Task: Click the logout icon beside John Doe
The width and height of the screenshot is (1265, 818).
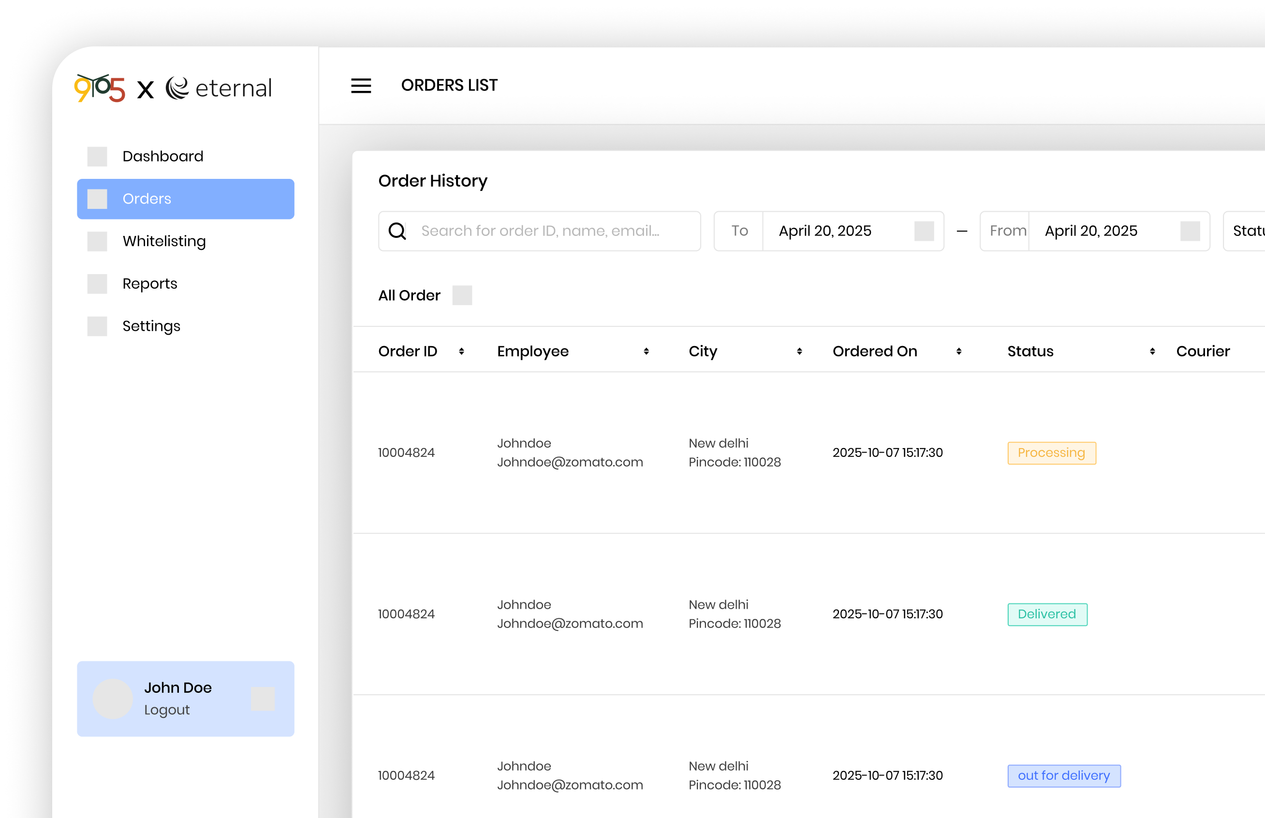Action: click(x=263, y=699)
